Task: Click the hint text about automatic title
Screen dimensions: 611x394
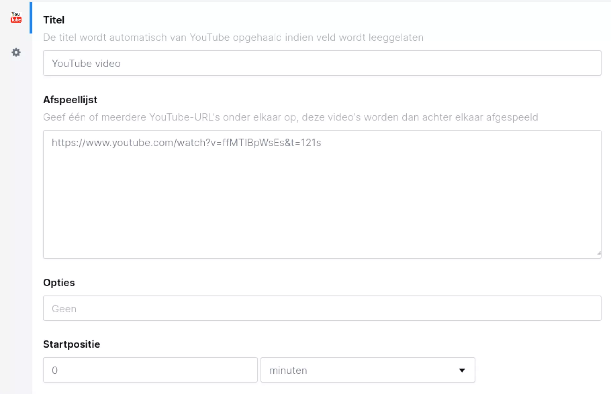Action: coord(233,37)
